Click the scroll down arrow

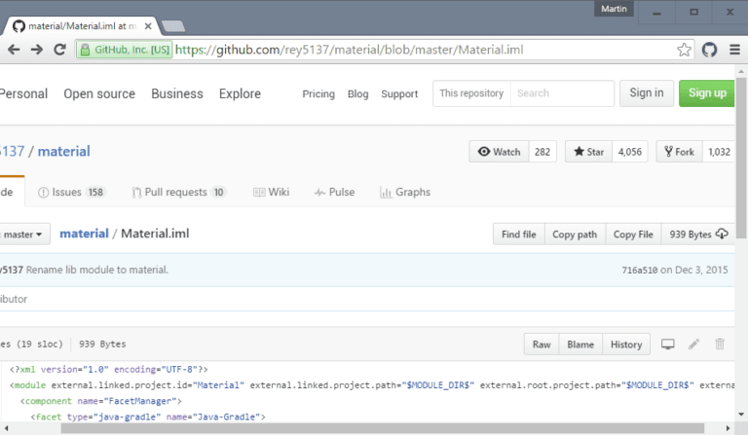(x=741, y=414)
